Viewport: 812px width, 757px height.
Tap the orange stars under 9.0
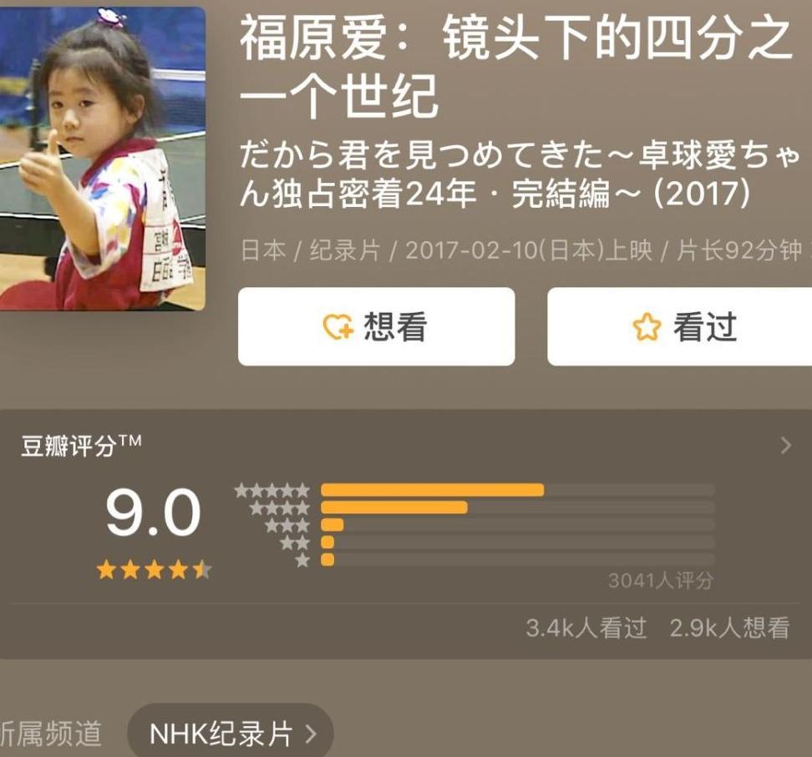pyautogui.click(x=154, y=570)
